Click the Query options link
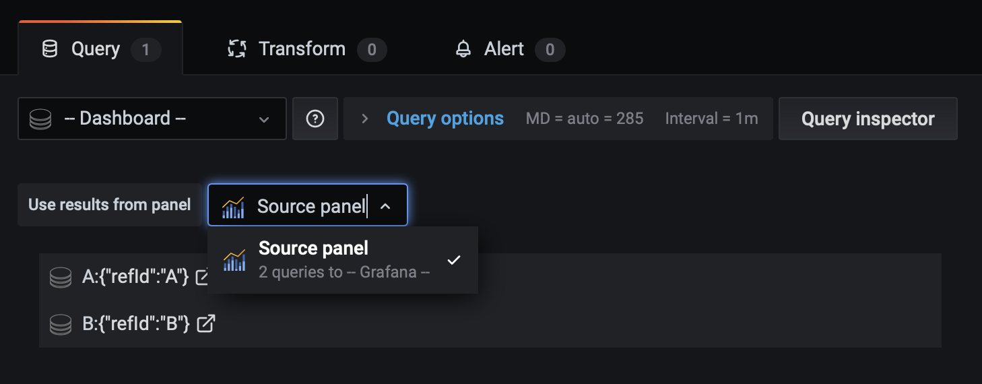 click(445, 119)
